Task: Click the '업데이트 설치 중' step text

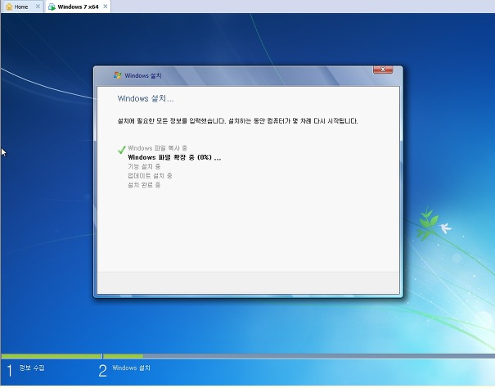Action: (150, 176)
